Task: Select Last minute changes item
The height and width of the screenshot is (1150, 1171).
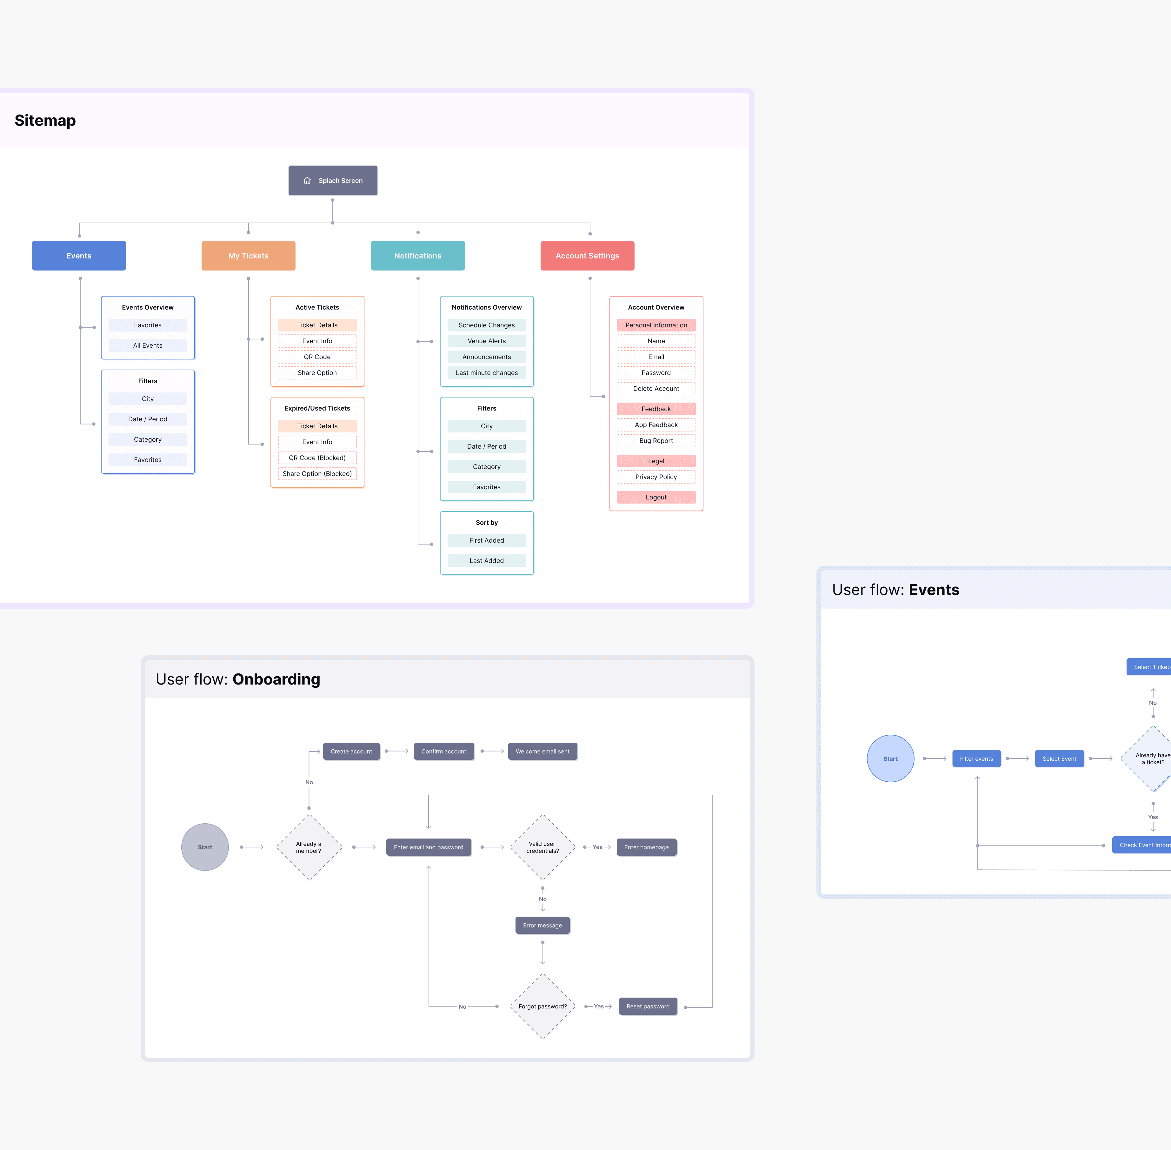Action: (x=486, y=373)
